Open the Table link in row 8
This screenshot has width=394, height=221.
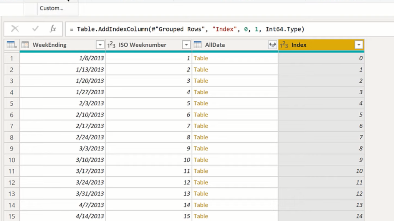201,137
